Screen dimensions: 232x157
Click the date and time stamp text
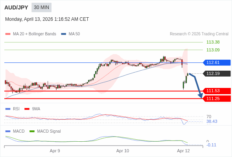coord(47,19)
